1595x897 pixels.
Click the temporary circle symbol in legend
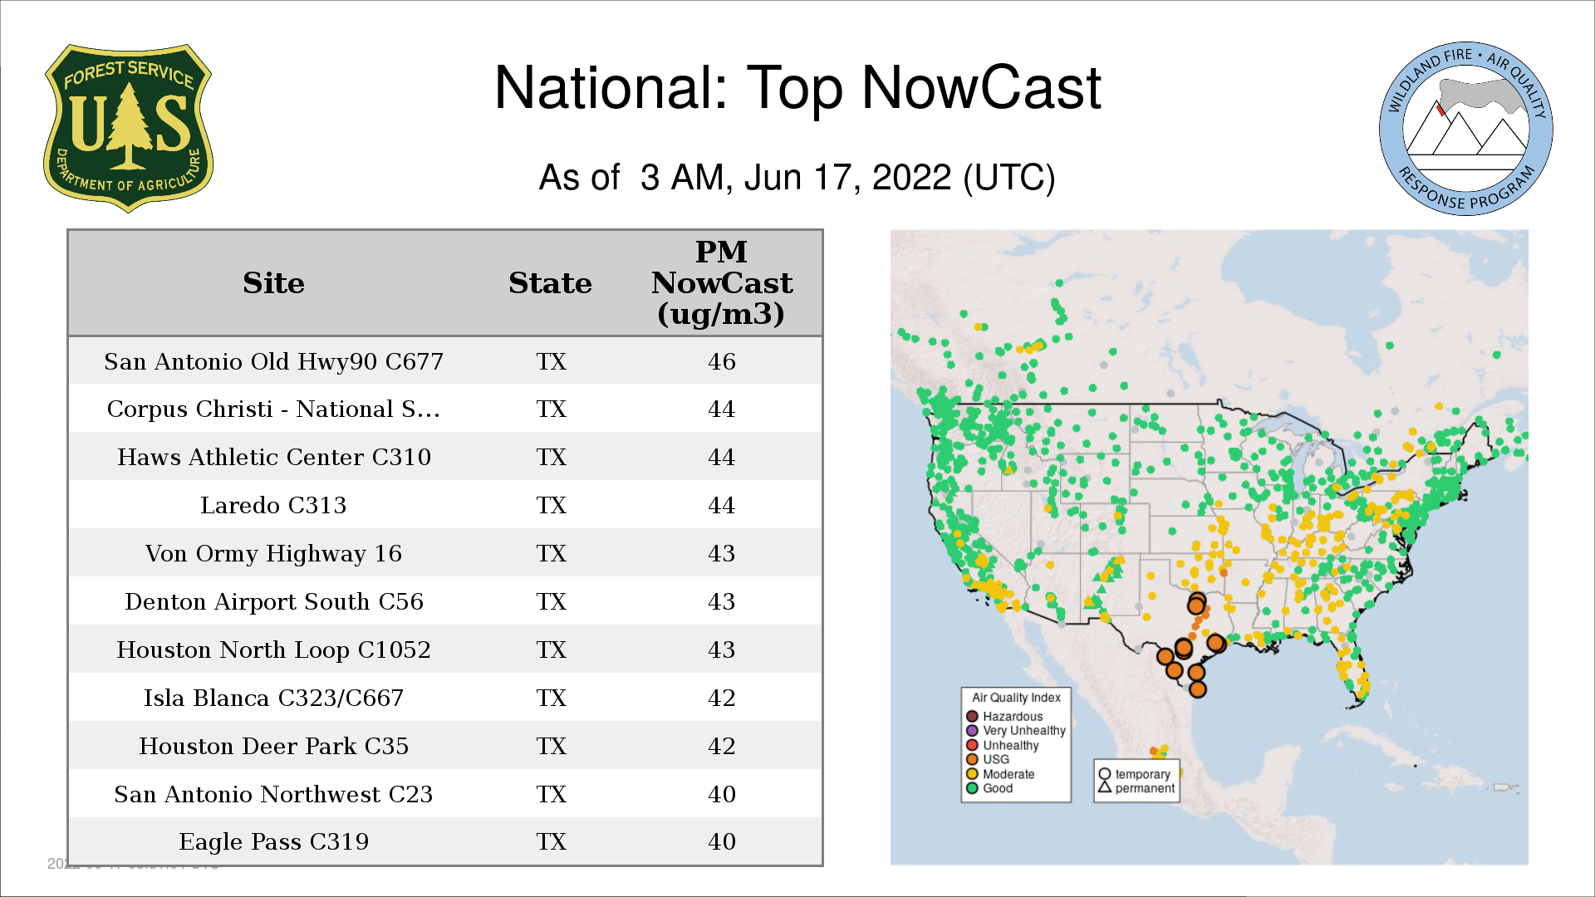coord(1105,774)
